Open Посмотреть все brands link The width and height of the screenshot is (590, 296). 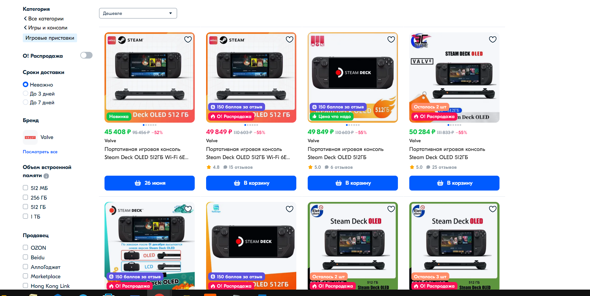point(40,152)
